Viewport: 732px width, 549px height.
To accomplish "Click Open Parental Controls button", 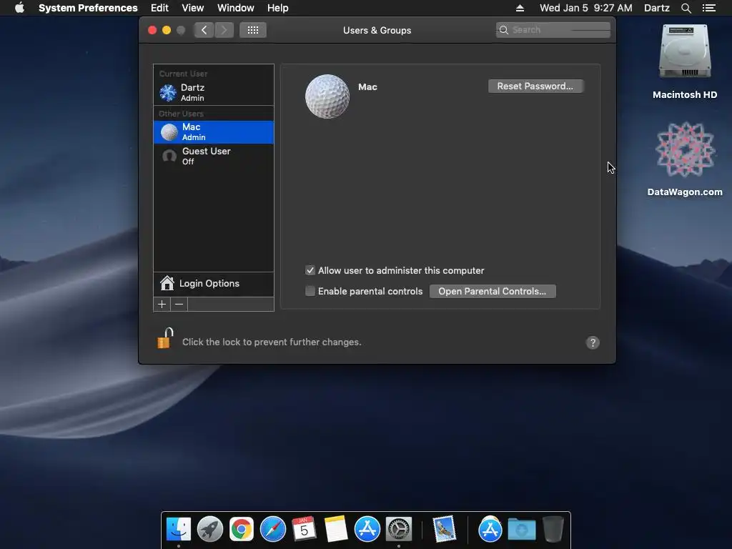I will (x=492, y=292).
